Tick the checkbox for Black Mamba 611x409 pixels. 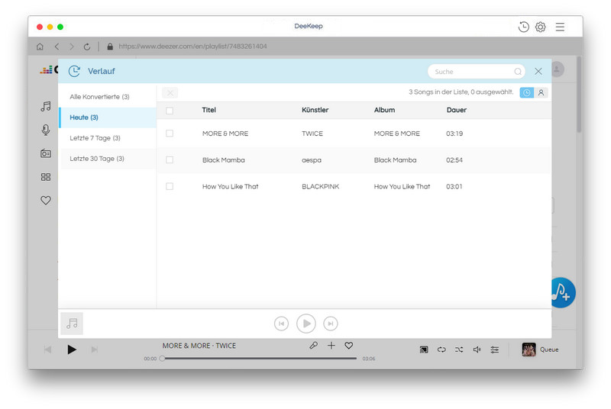point(170,160)
